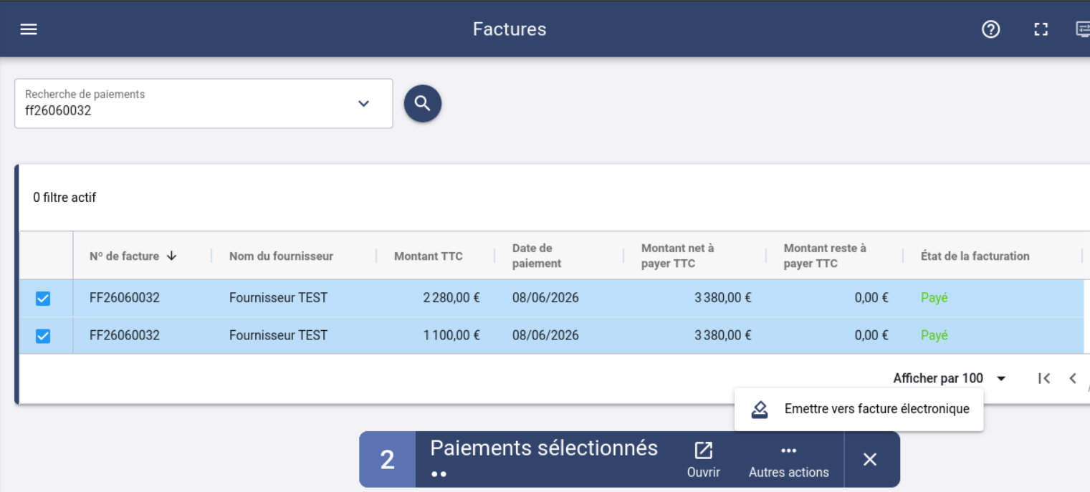Click Factures page title

pos(510,29)
